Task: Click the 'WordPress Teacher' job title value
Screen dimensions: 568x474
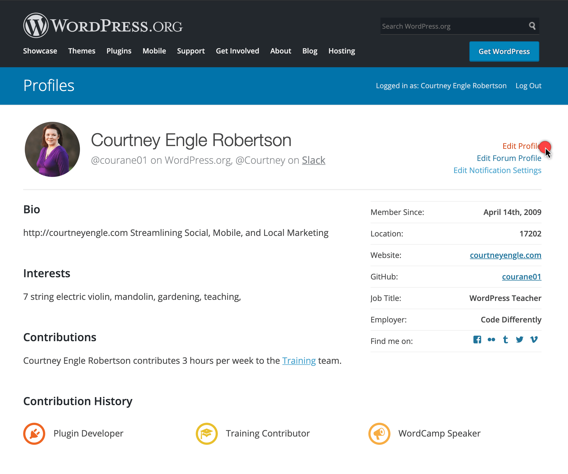Action: (x=505, y=298)
